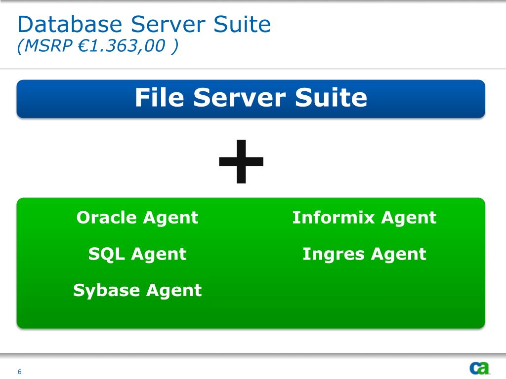Click the Oracle Agent label

(137, 218)
